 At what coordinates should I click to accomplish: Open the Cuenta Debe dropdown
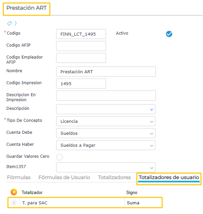[x=152, y=133]
